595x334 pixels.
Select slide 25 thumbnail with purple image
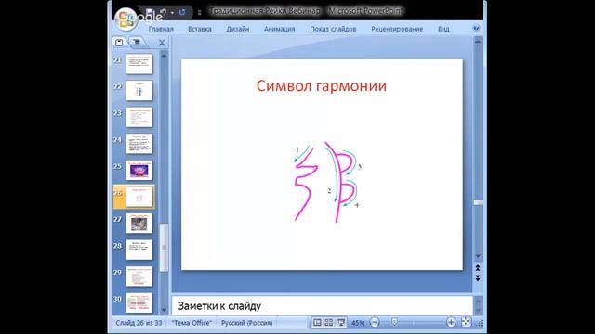coord(139,170)
